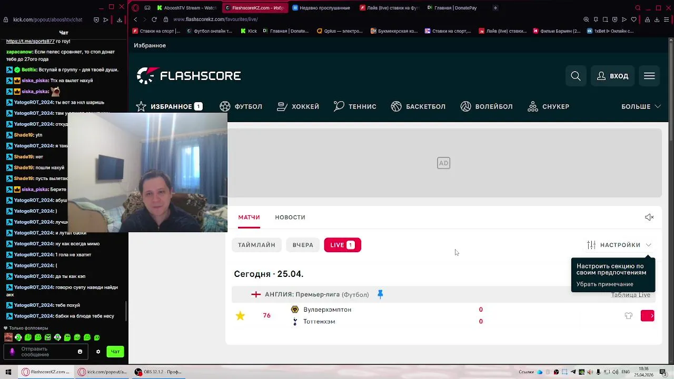This screenshot has width=674, height=379.
Task: Pin the England Premier League competition
Action: (380, 294)
